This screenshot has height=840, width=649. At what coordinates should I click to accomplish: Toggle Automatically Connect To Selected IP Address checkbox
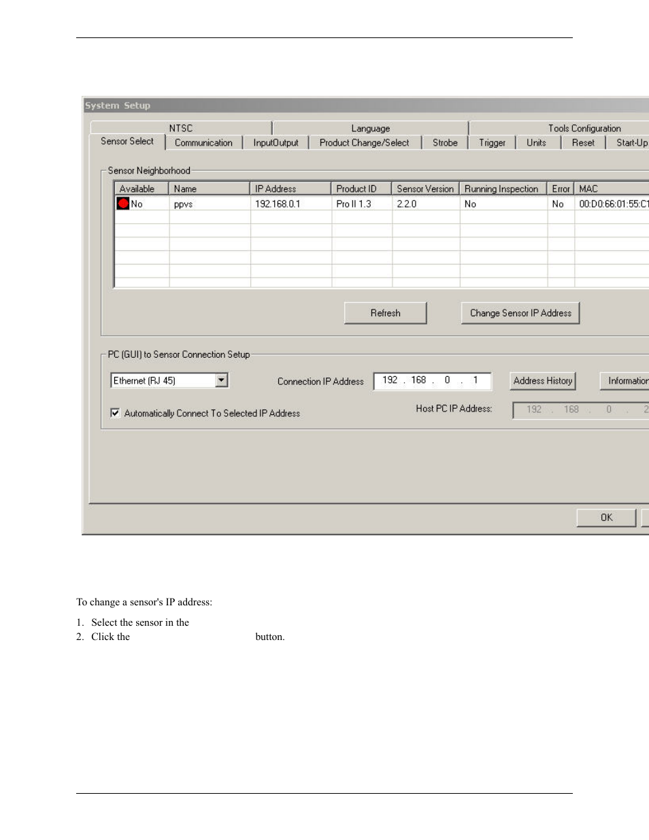(x=116, y=413)
